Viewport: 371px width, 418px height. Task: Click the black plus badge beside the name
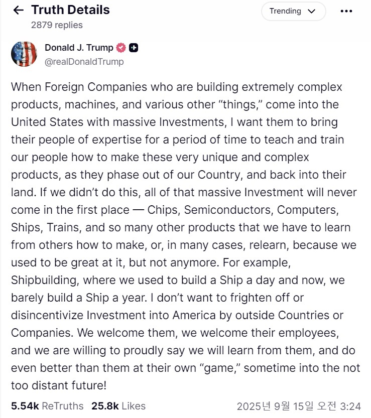pyautogui.click(x=134, y=48)
